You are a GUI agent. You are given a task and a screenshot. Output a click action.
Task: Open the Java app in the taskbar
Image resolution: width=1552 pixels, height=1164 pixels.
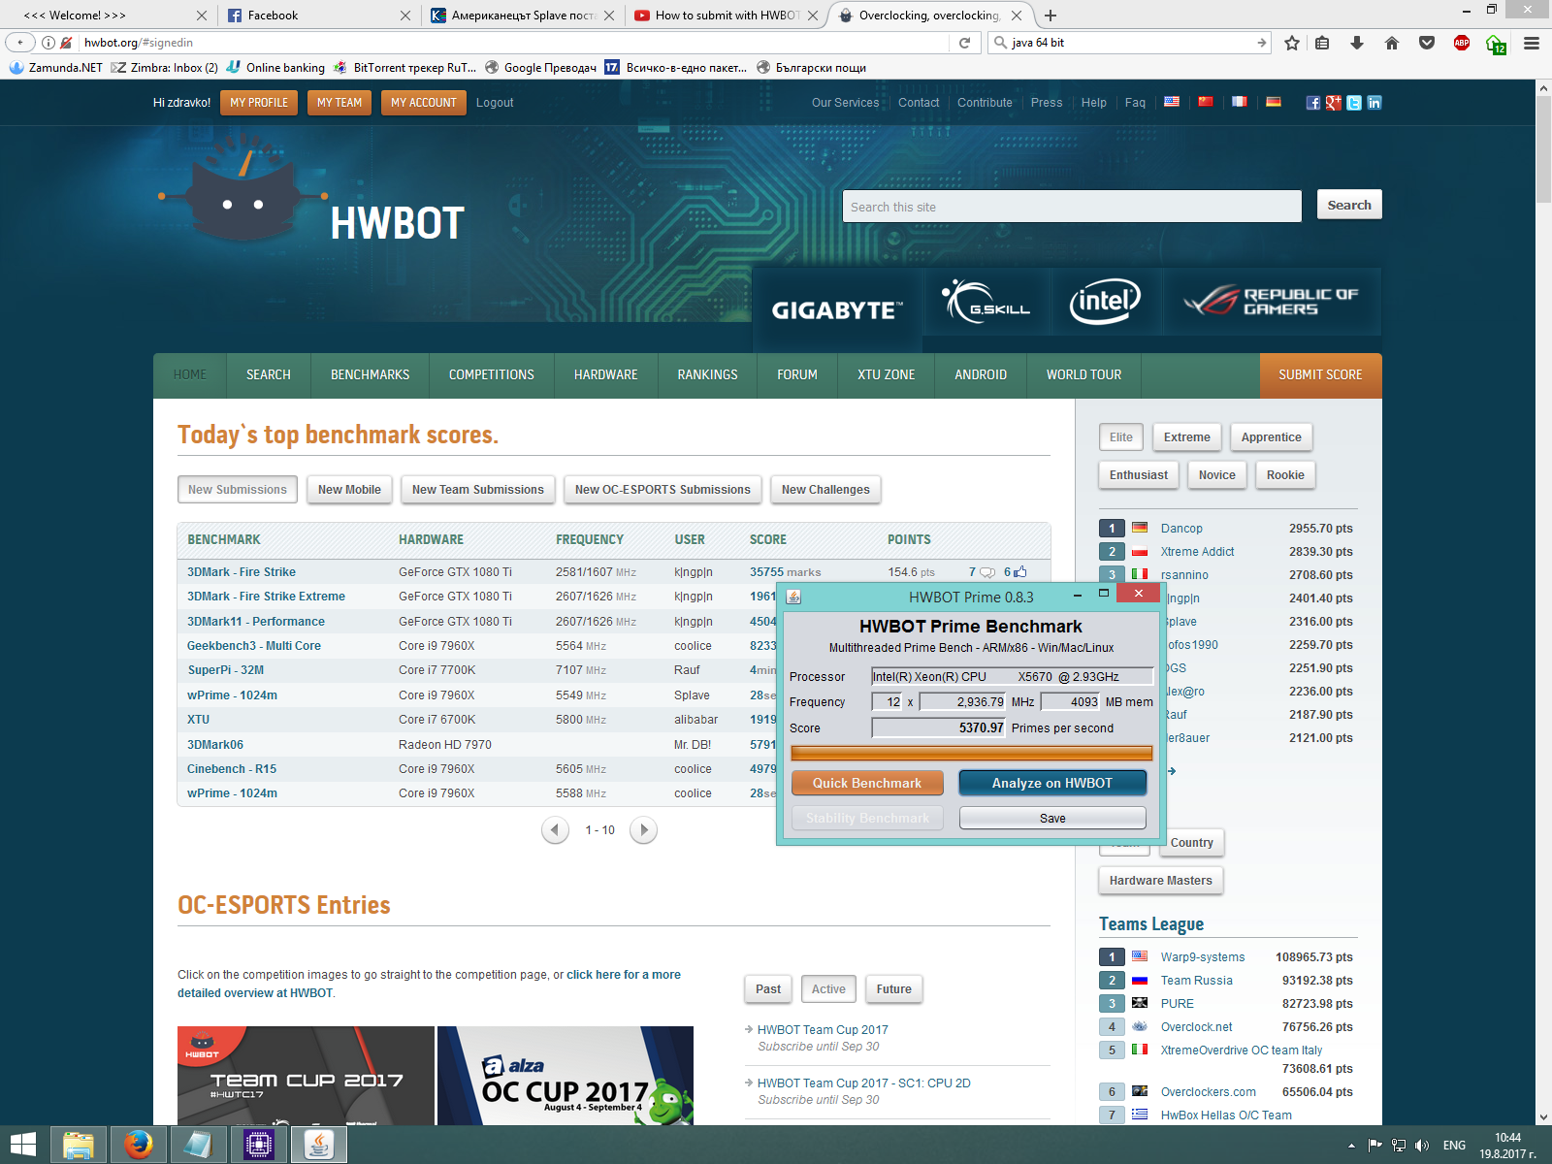pos(319,1146)
